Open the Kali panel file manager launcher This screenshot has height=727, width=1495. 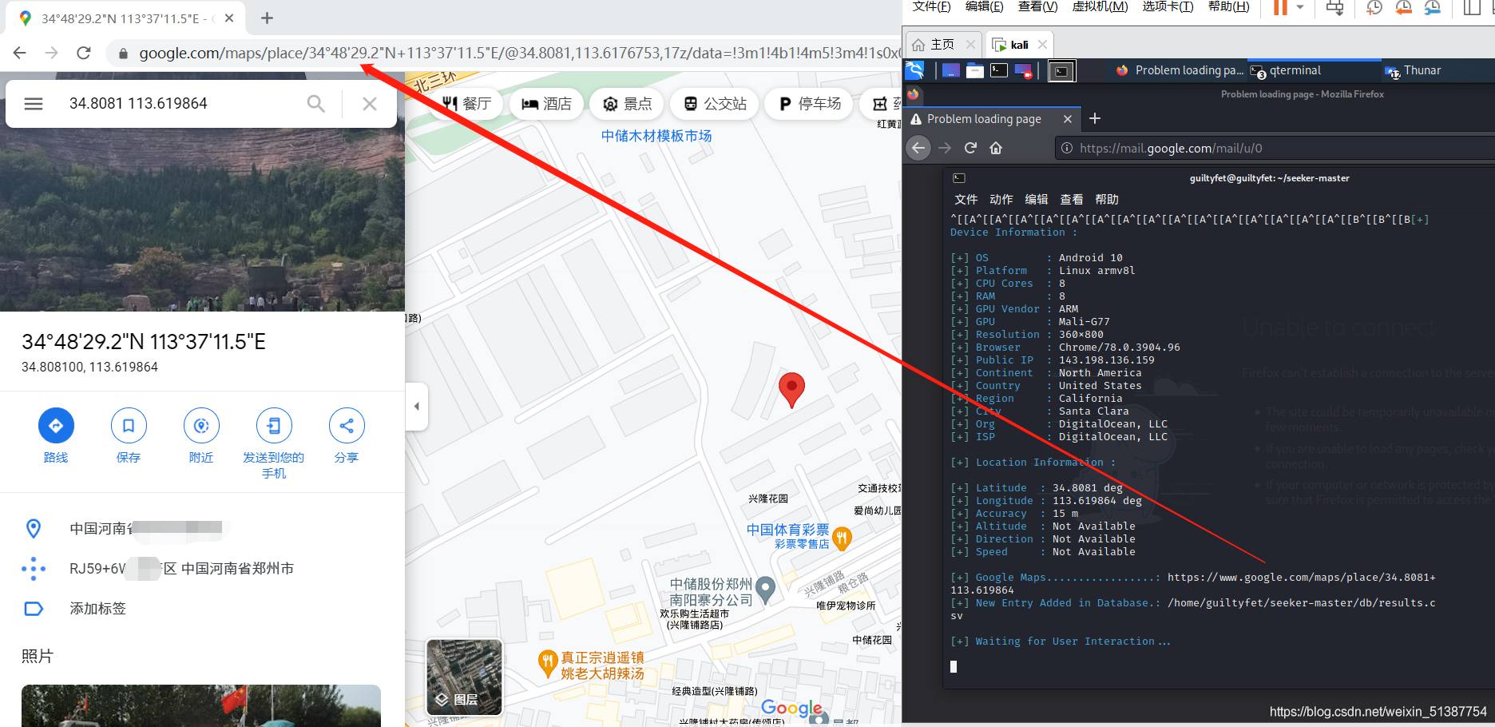(975, 70)
